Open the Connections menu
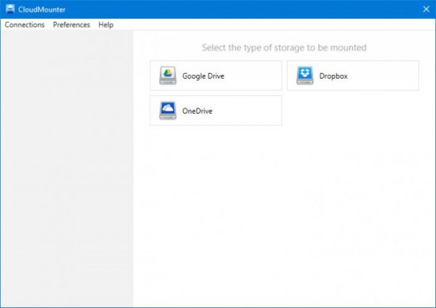The width and height of the screenshot is (436, 308). point(25,25)
